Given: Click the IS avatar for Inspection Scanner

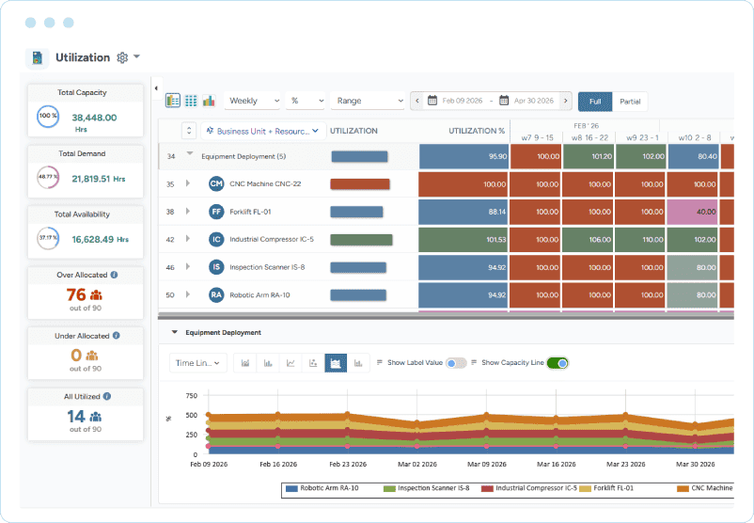Looking at the screenshot, I should click(x=216, y=267).
